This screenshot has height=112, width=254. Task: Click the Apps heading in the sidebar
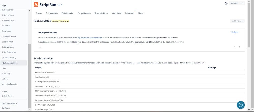pyautogui.click(x=4, y=6)
